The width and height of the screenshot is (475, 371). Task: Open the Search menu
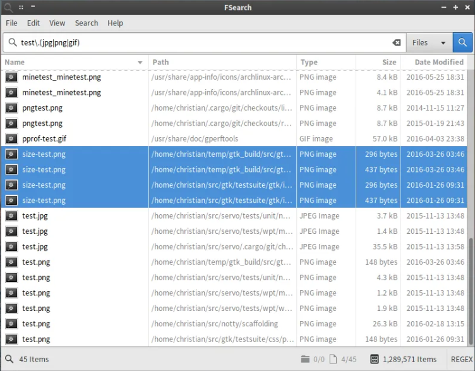click(x=87, y=23)
